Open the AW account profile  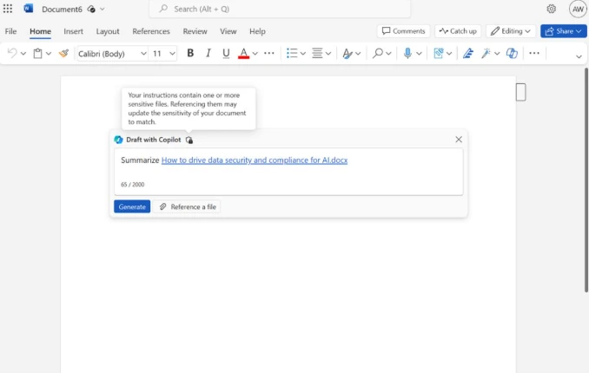578,9
